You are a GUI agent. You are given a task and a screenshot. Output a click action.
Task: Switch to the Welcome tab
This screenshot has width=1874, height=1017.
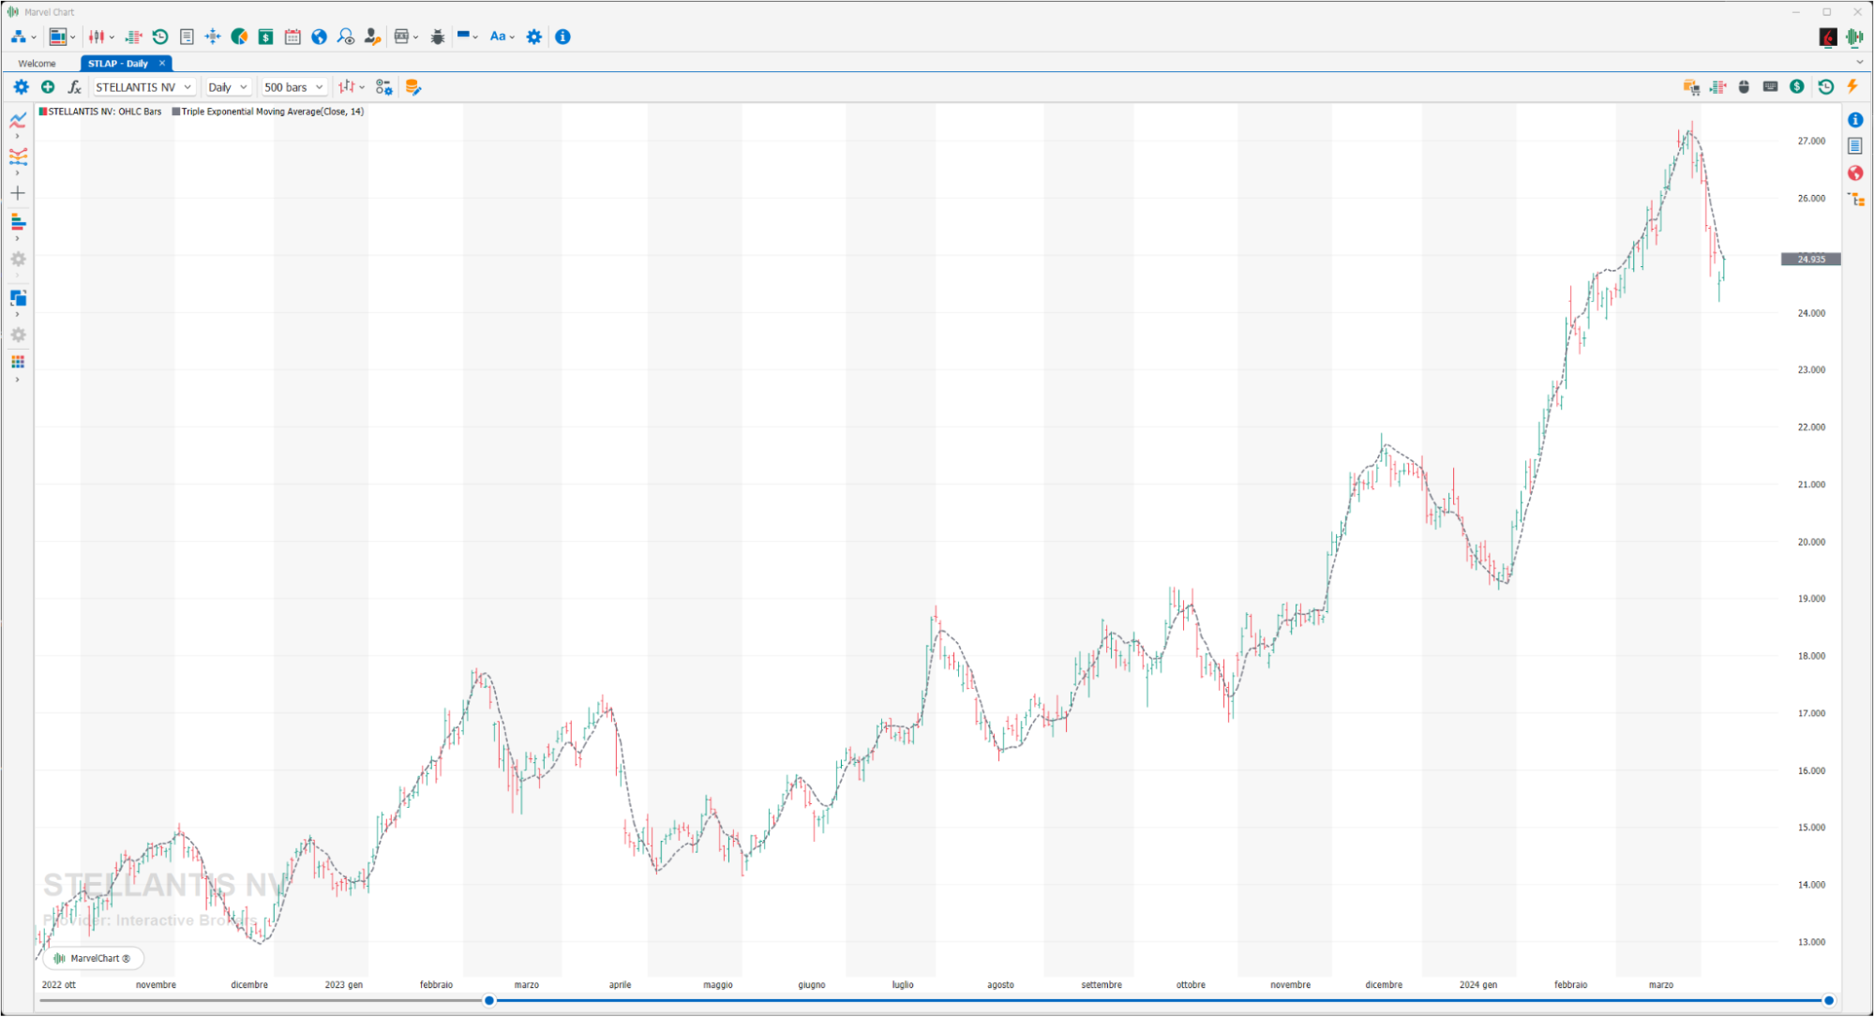tap(37, 64)
